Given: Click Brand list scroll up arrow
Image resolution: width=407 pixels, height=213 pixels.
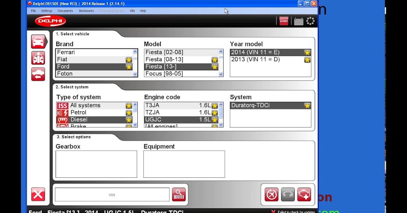Looking at the screenshot, I should click(x=135, y=52).
